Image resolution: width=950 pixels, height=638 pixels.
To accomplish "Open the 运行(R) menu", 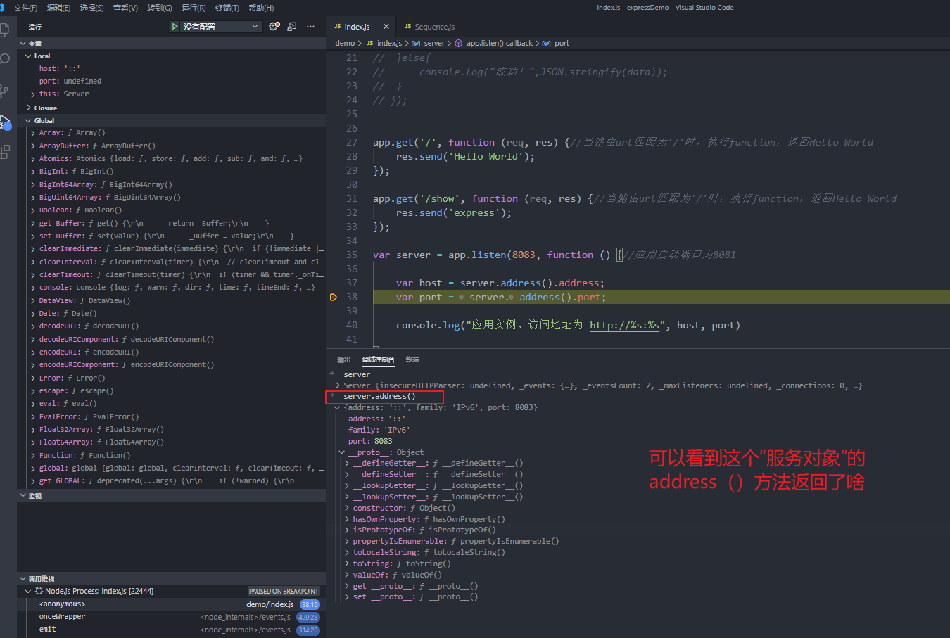I will pos(194,8).
